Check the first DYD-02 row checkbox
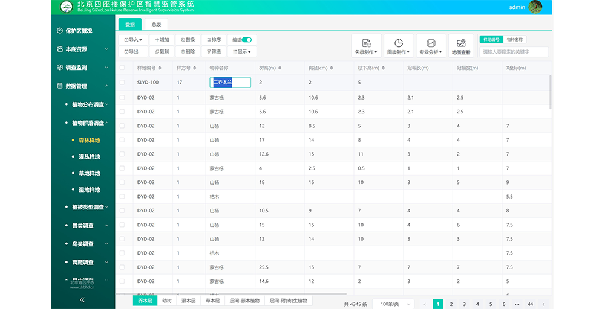This screenshot has height=309, width=605. [x=122, y=98]
